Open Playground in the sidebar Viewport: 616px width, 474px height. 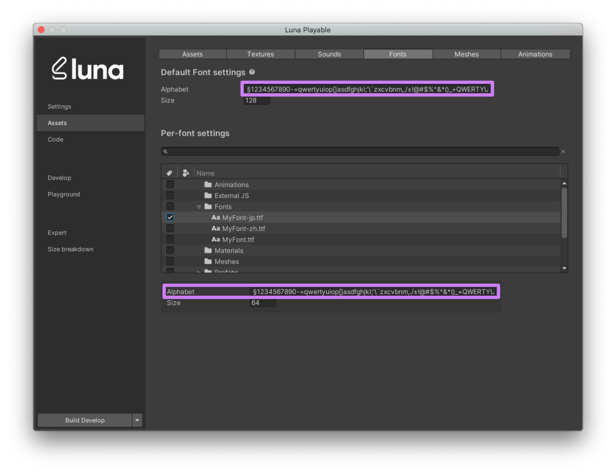click(x=91, y=194)
